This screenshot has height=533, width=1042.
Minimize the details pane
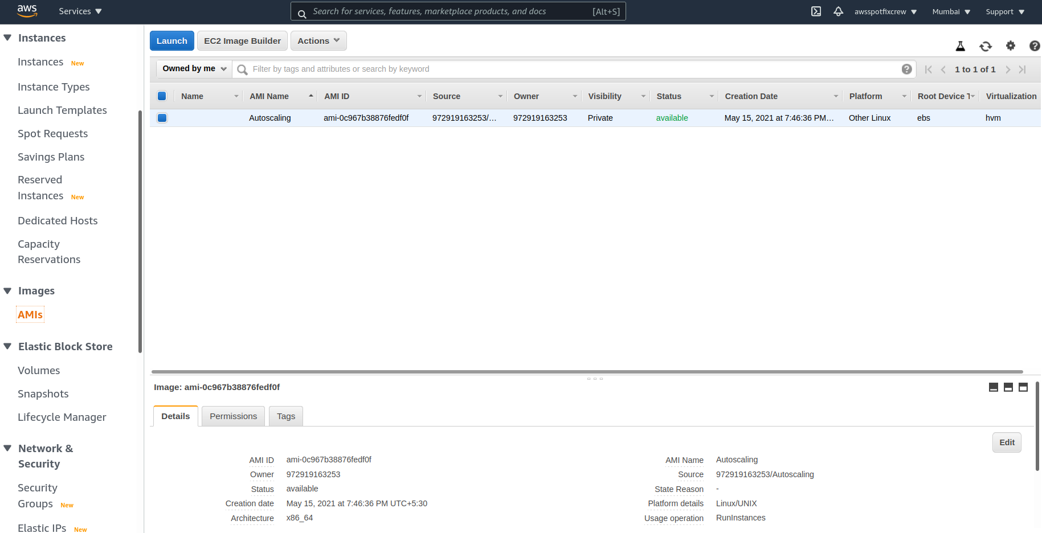tap(994, 387)
